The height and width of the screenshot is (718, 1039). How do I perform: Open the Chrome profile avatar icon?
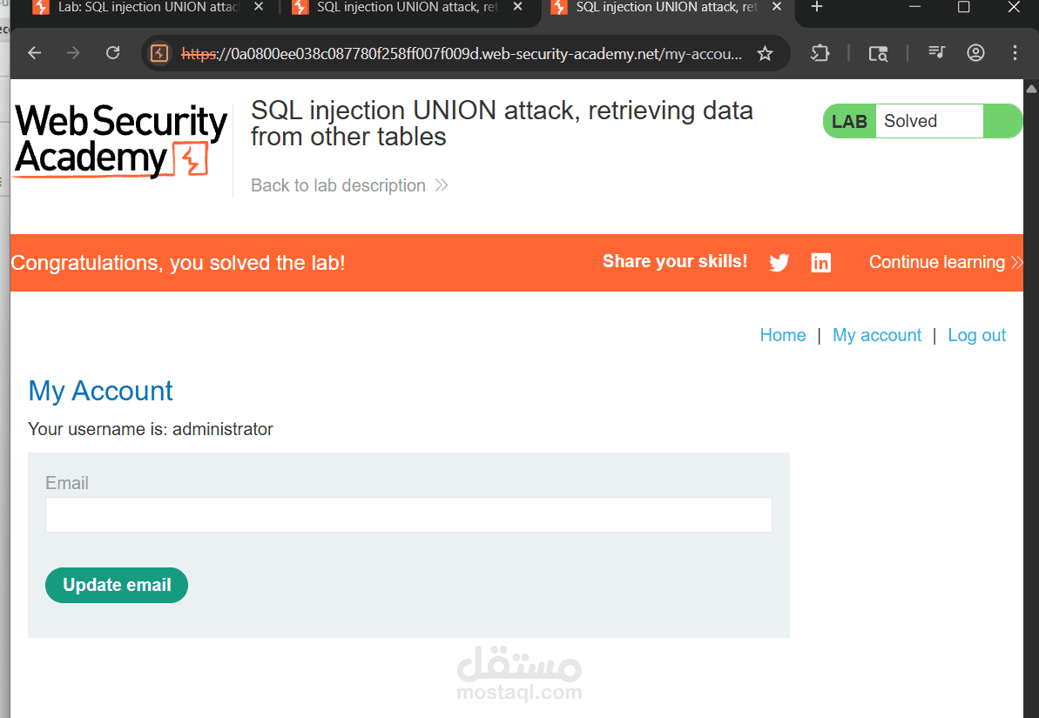coord(975,53)
